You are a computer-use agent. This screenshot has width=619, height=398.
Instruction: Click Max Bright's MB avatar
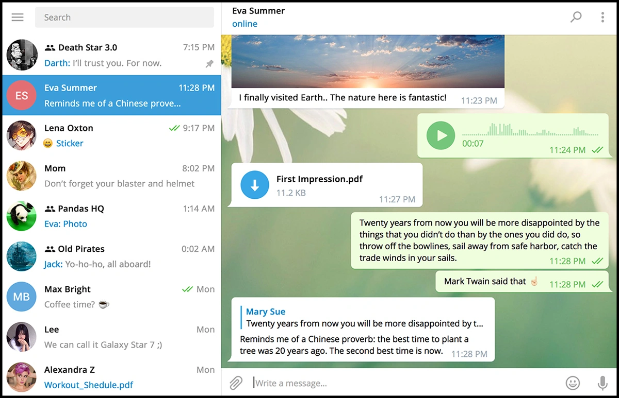tap(22, 297)
